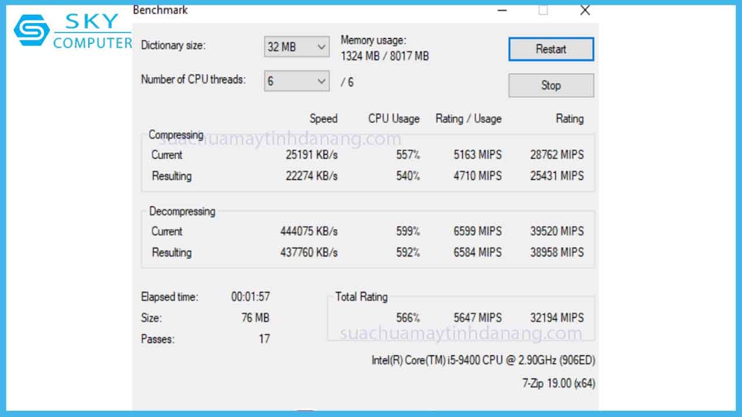
Task: Click the Size value 76 MB
Action: (x=255, y=317)
